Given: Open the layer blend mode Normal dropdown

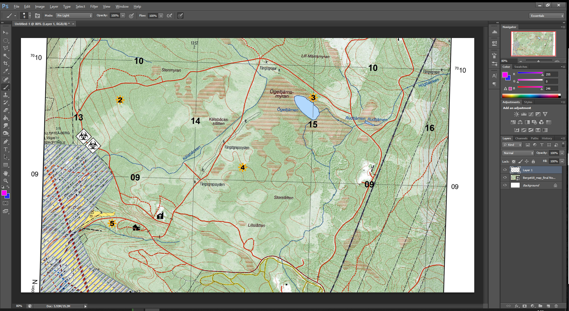Looking at the screenshot, I should click(x=518, y=153).
